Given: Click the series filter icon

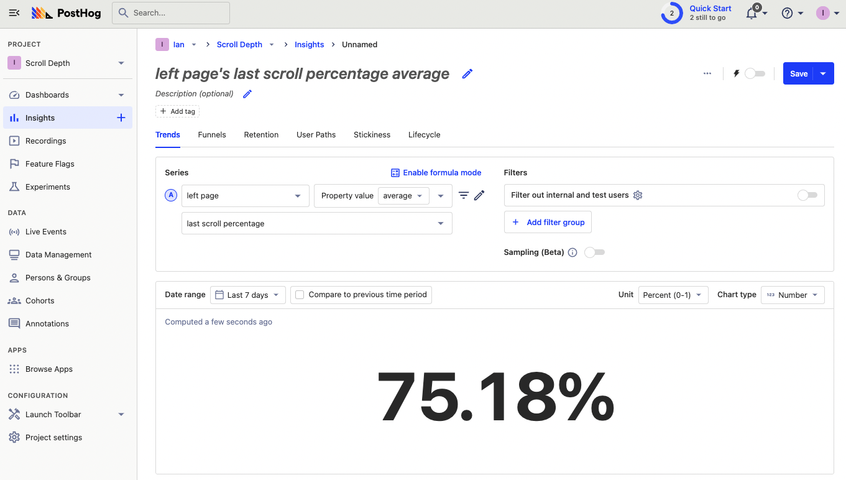Looking at the screenshot, I should coord(464,195).
